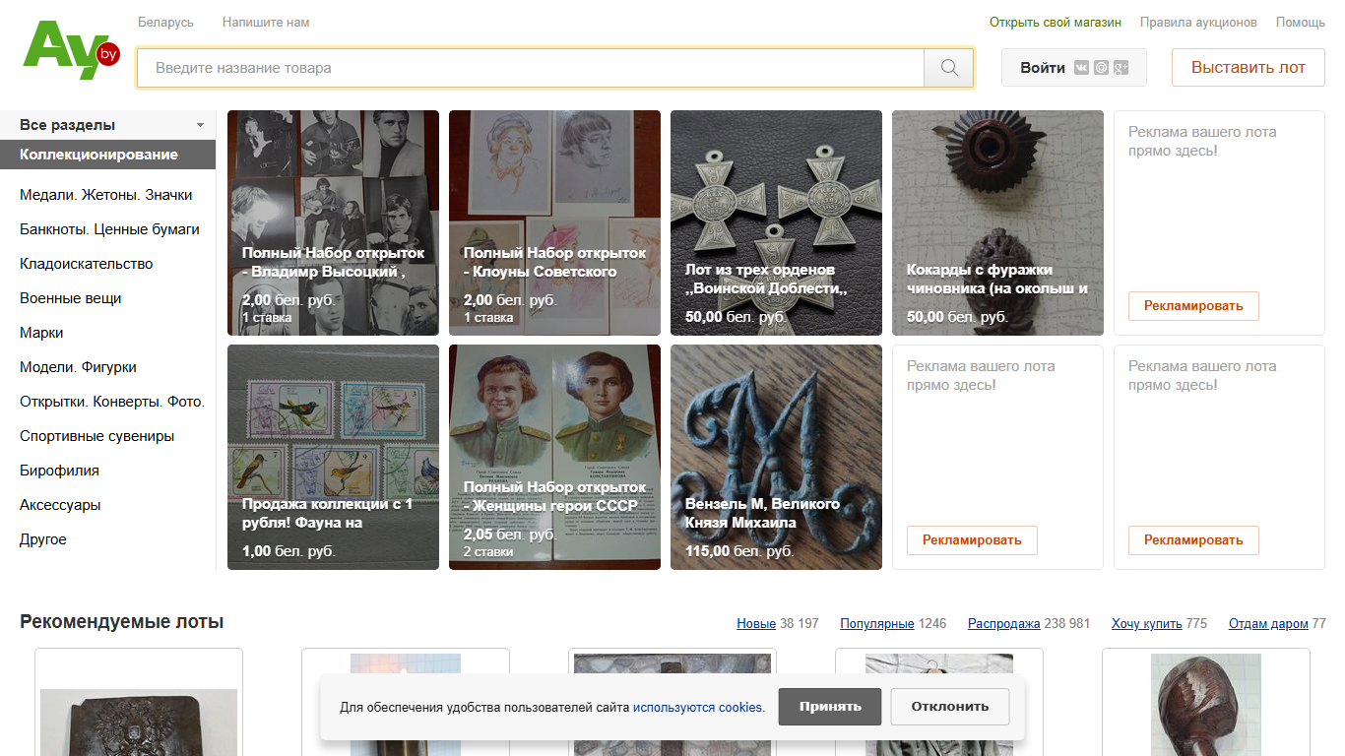Open the Помощь help link
This screenshot has width=1345, height=756.
click(1301, 22)
